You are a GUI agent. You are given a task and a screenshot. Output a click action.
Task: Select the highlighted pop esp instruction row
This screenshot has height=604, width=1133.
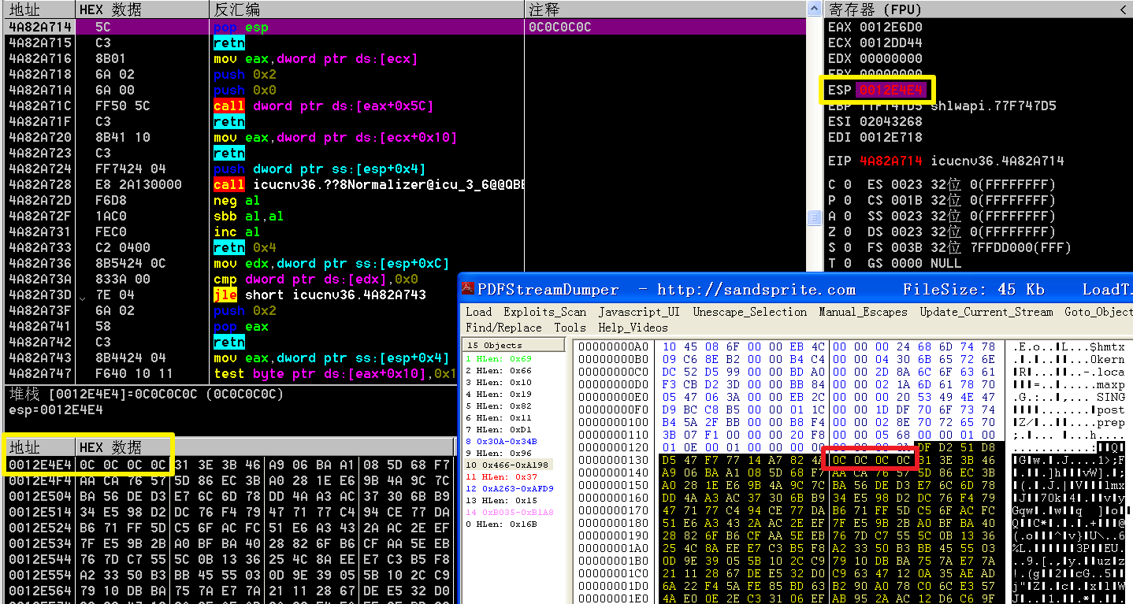(406, 27)
